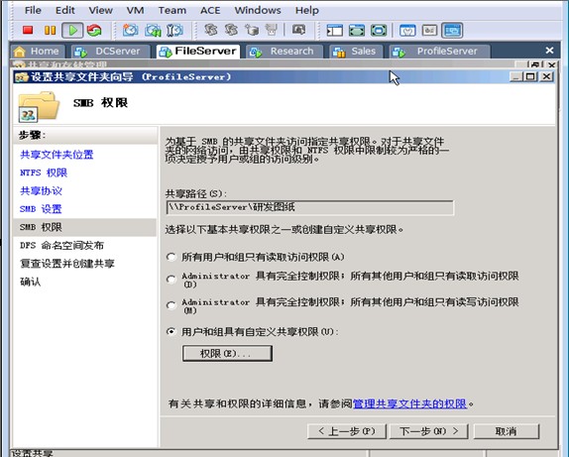The height and width of the screenshot is (457, 569).
Task: Open the Help menu
Action: tap(306, 10)
